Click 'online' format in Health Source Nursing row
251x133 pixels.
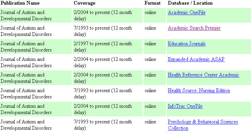pos(150,90)
